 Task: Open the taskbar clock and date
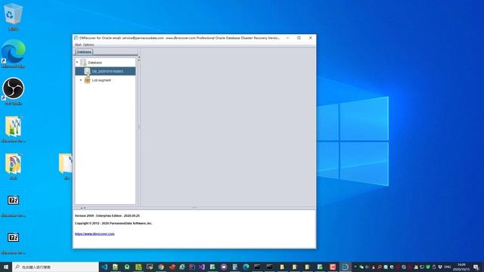click(x=461, y=267)
